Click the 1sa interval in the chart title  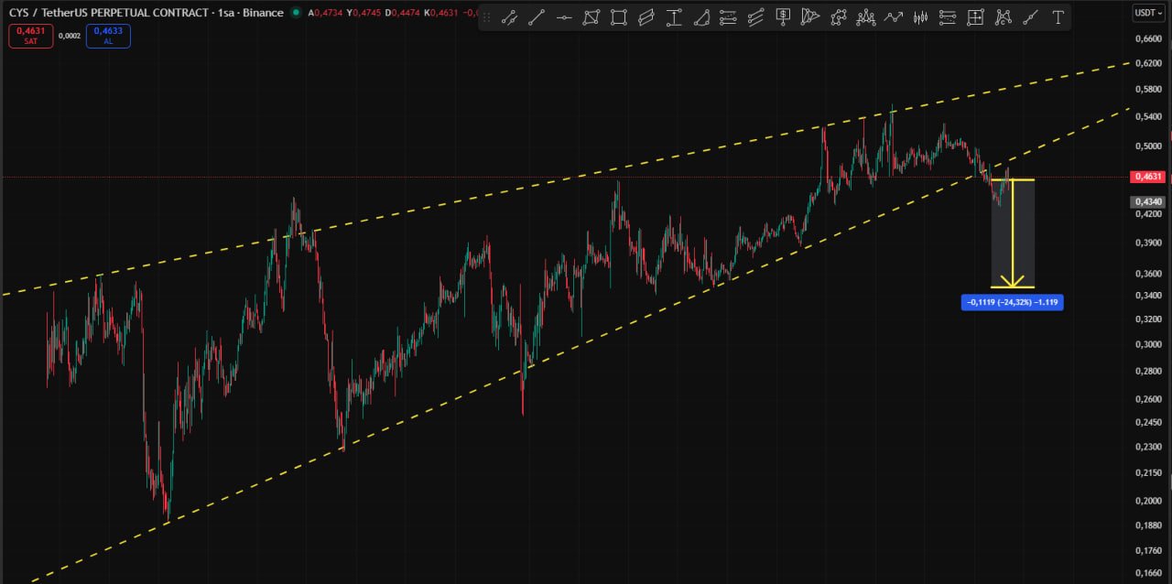(x=222, y=13)
